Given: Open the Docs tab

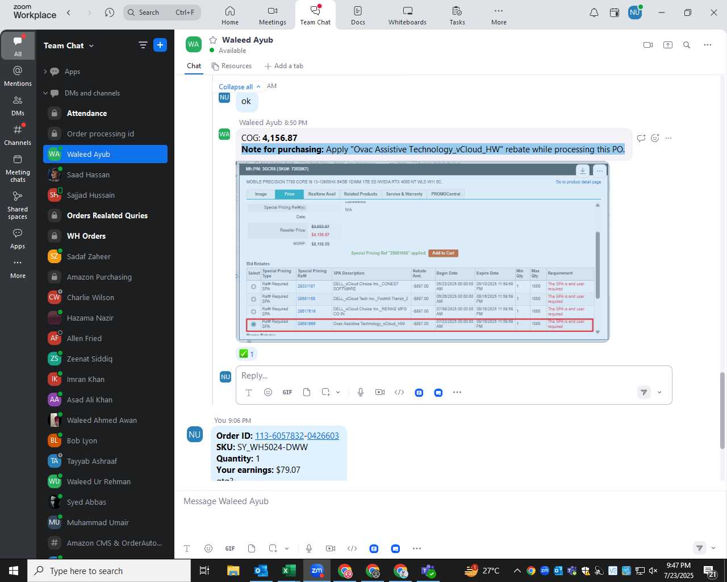Looking at the screenshot, I should tap(358, 15).
